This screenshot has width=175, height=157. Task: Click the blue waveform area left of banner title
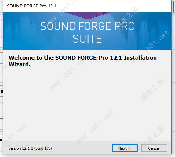(22, 30)
